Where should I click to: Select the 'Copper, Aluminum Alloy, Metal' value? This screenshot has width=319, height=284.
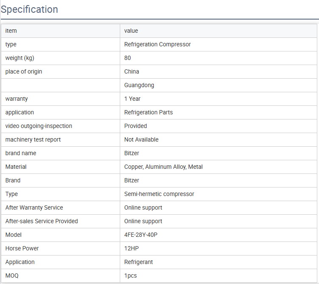click(163, 167)
